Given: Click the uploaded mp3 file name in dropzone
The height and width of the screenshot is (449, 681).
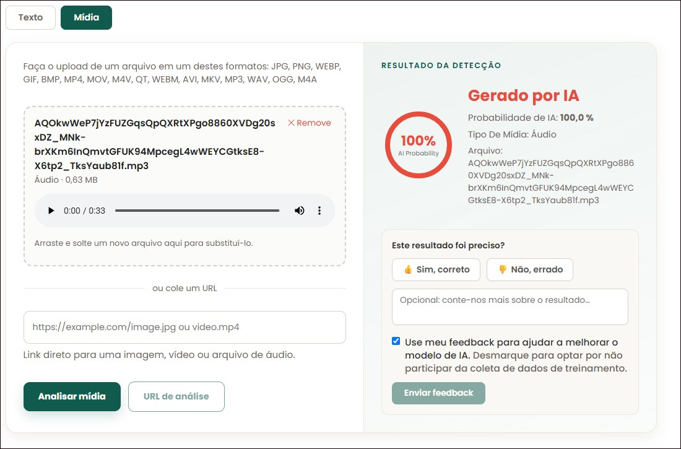Looking at the screenshot, I should pyautogui.click(x=155, y=144).
